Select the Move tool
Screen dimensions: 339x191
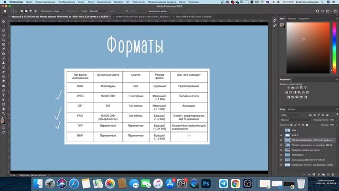(x=4, y=21)
